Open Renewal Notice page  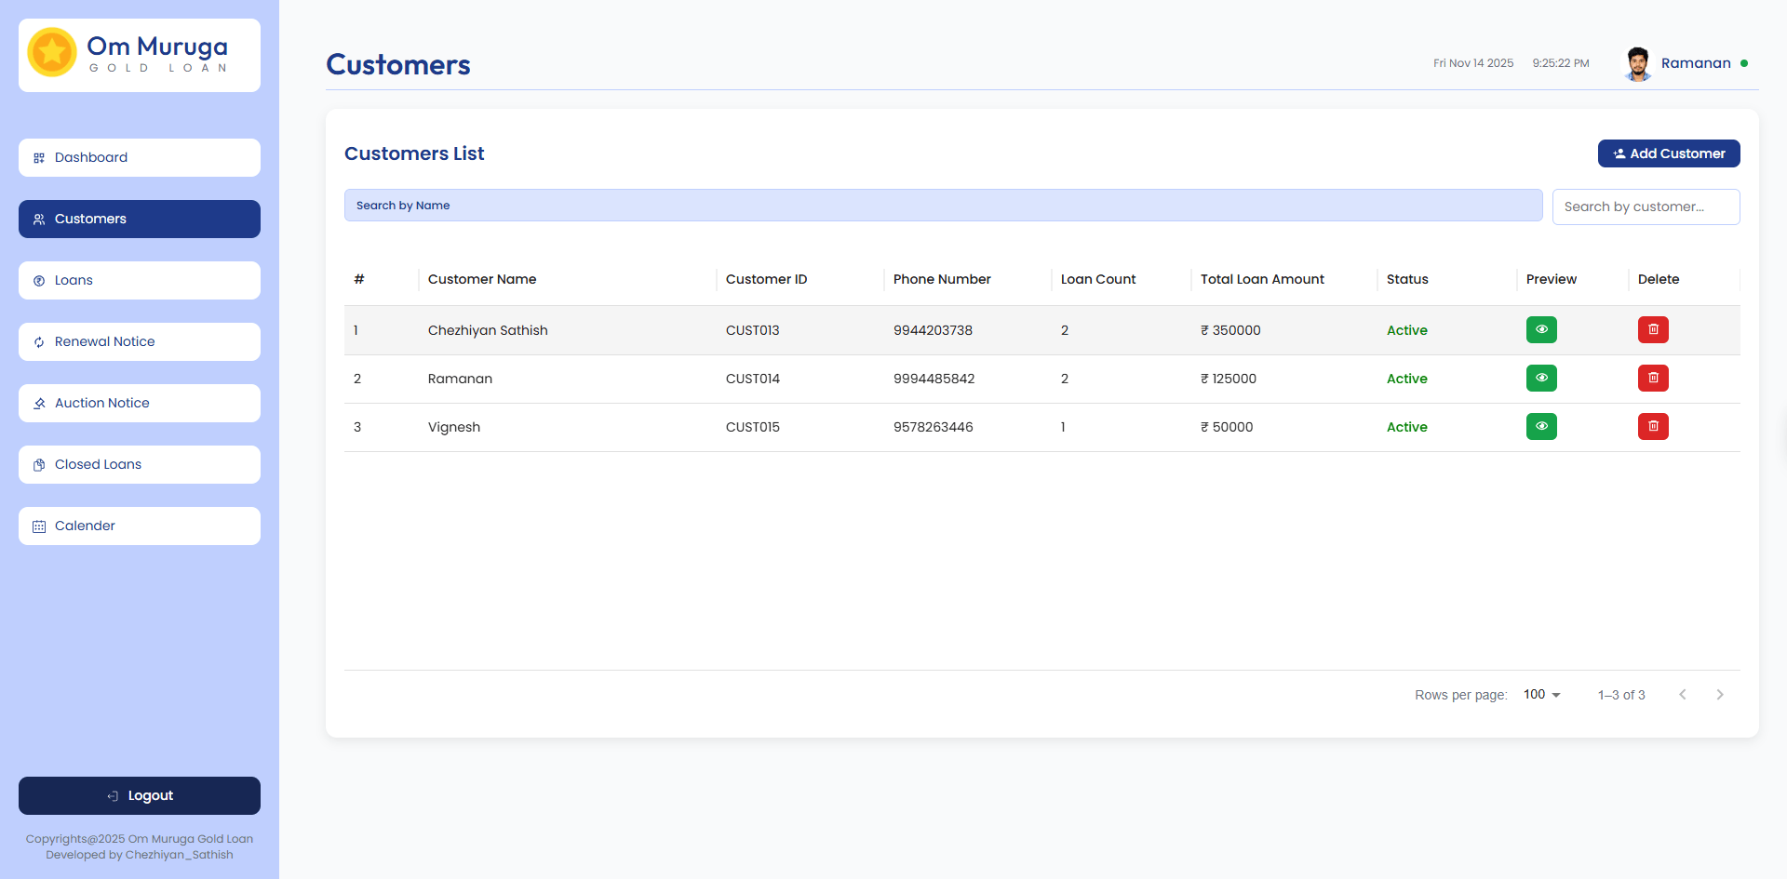pyautogui.click(x=140, y=341)
